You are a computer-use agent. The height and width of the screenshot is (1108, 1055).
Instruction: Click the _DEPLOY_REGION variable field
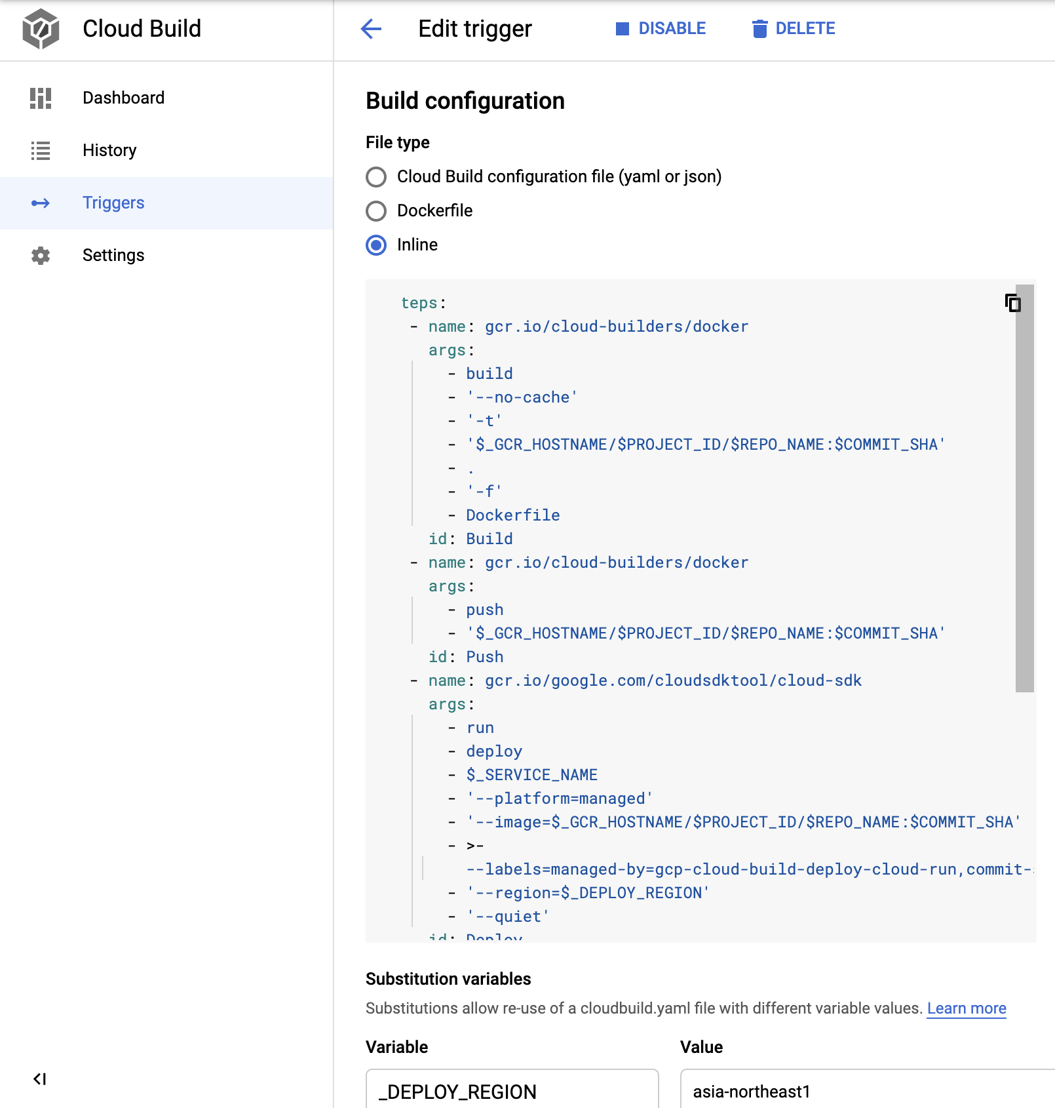point(512,1090)
